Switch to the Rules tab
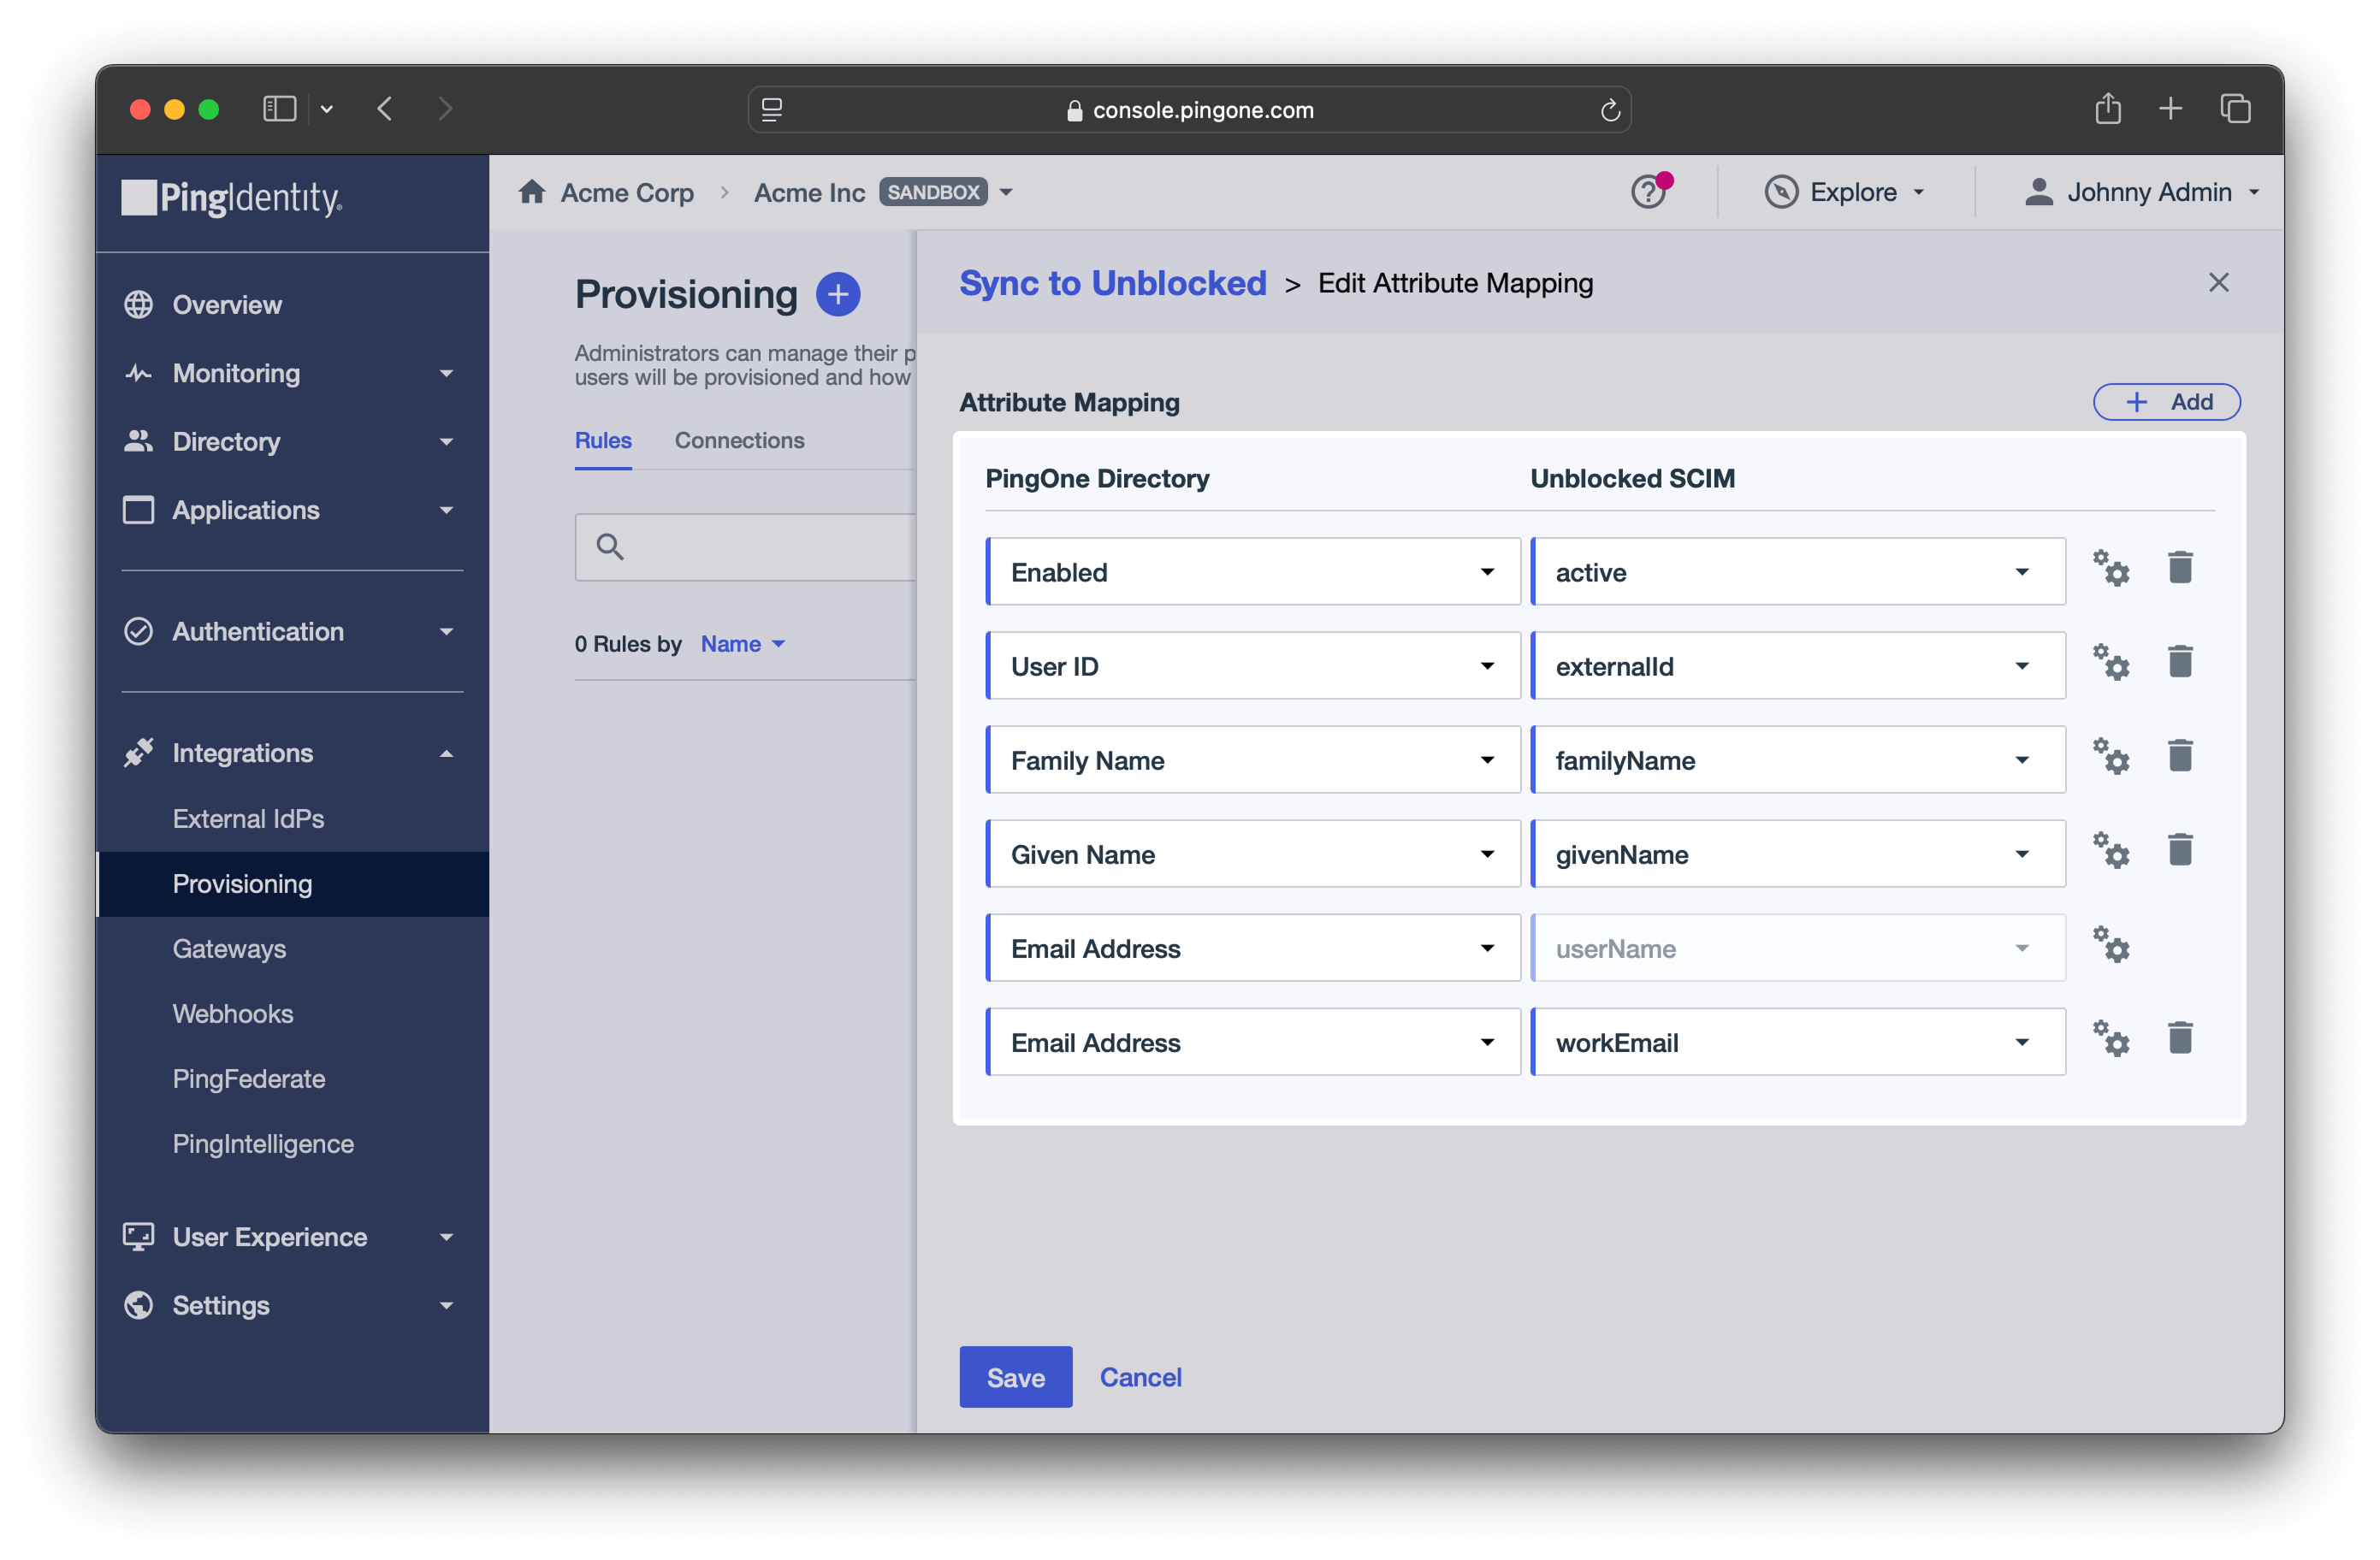 [x=603, y=440]
